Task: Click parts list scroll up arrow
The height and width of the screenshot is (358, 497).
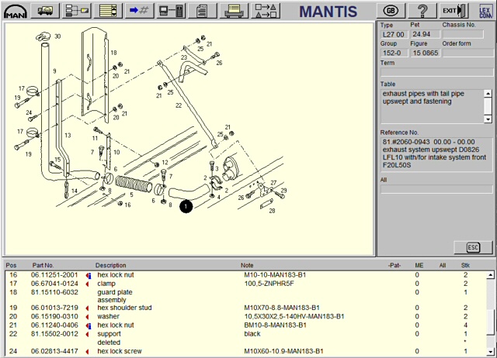Action: coord(490,275)
